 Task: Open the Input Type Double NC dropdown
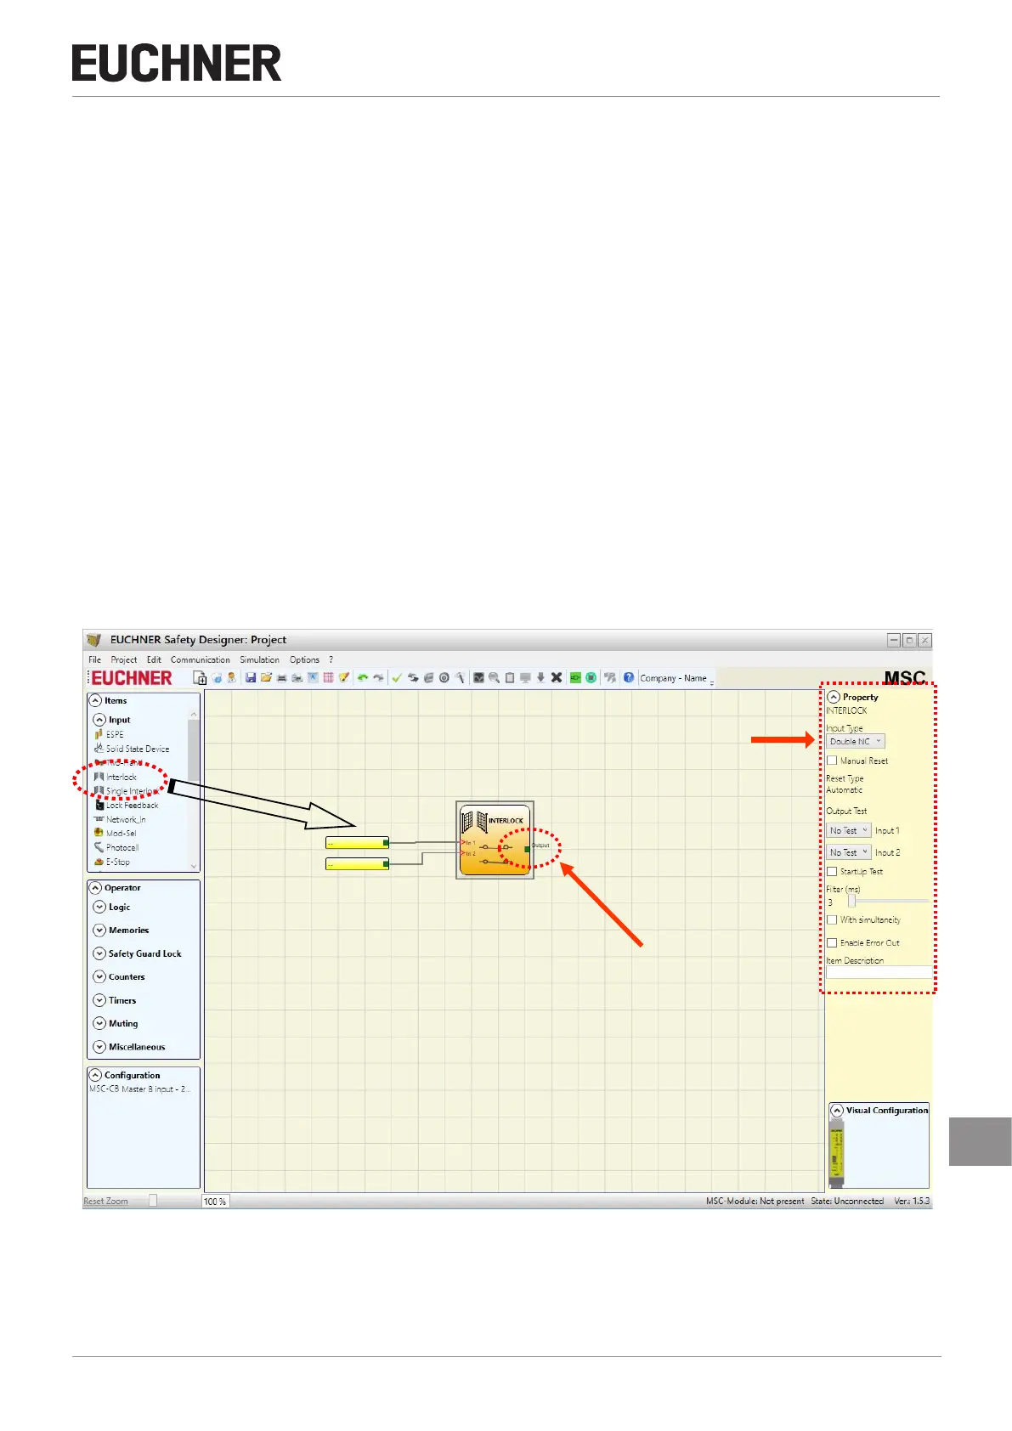click(856, 741)
